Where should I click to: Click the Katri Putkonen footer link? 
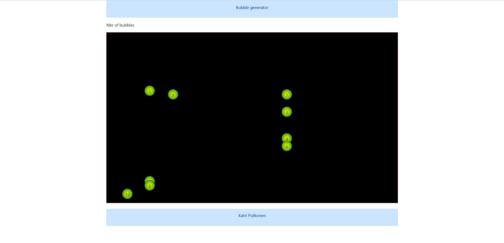pos(252,216)
